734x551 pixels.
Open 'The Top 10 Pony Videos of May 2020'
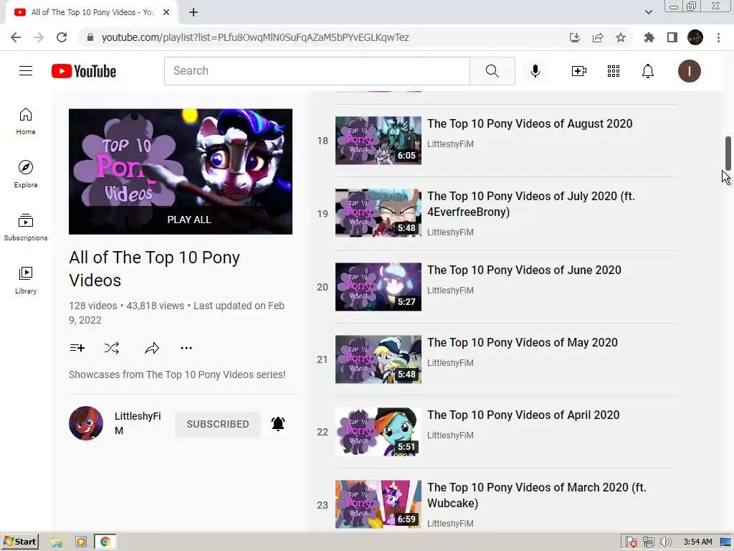523,342
